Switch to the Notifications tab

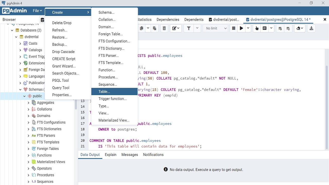pos(153,155)
